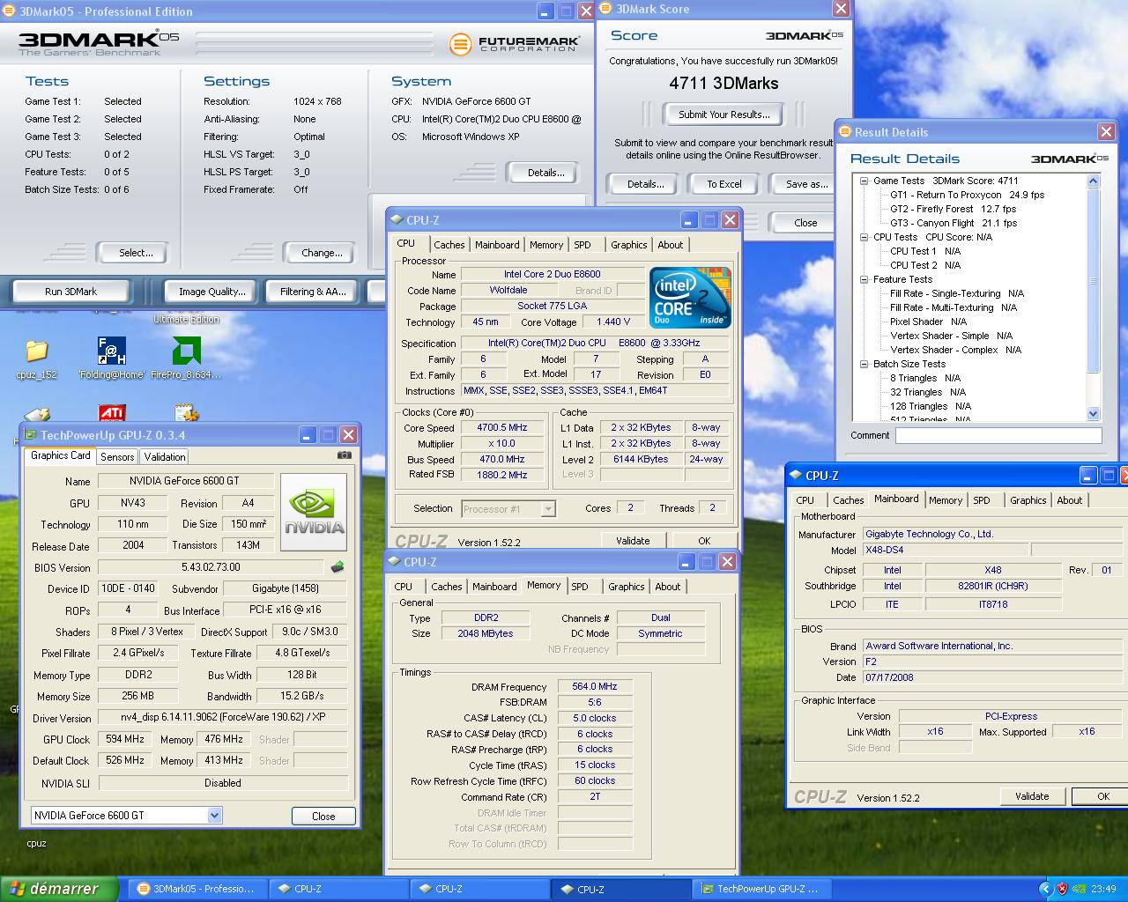This screenshot has height=902, width=1128.
Task: Select GT3 - Canyon Flight row
Action: (x=954, y=223)
